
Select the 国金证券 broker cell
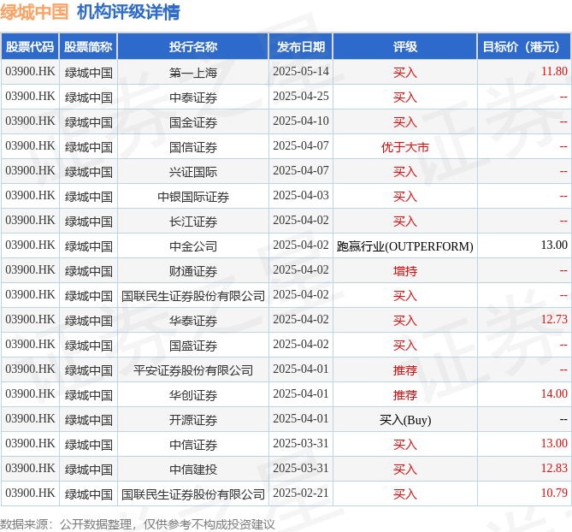point(193,122)
